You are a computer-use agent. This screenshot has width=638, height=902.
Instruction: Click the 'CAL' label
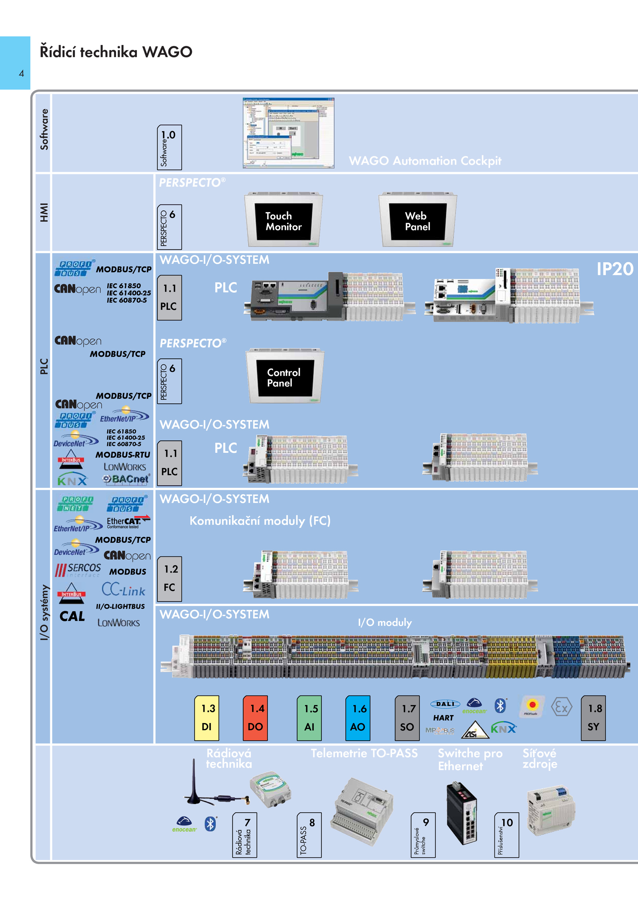tap(72, 616)
